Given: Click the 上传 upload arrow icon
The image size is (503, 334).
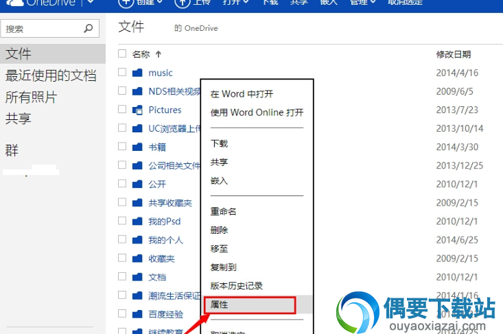Looking at the screenshot, I should click(183, 3).
